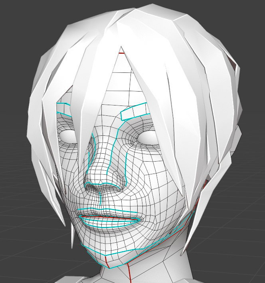Select the red seam edge on the neck

[129, 273]
